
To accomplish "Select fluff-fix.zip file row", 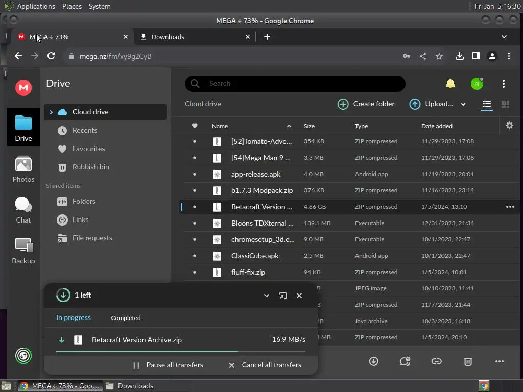I will pos(350,273).
